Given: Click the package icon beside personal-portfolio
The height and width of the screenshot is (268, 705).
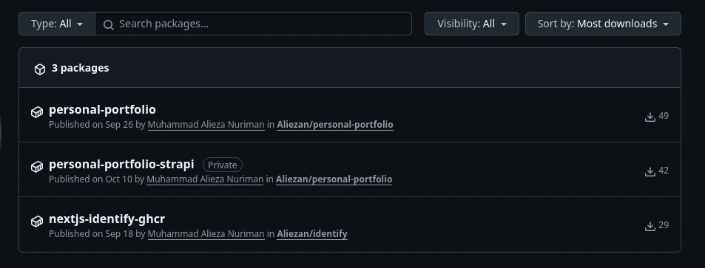Looking at the screenshot, I should click(37, 112).
